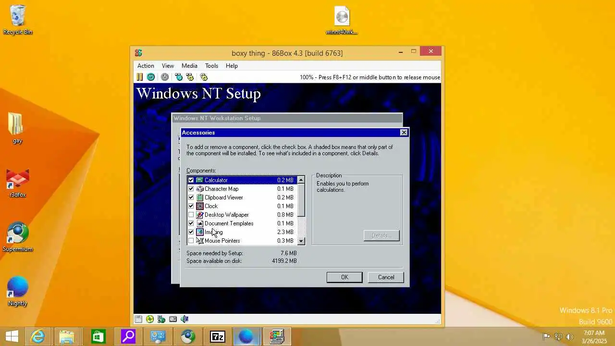The width and height of the screenshot is (615, 346).
Task: Select the Mouse Pointers row label
Action: [x=222, y=241]
